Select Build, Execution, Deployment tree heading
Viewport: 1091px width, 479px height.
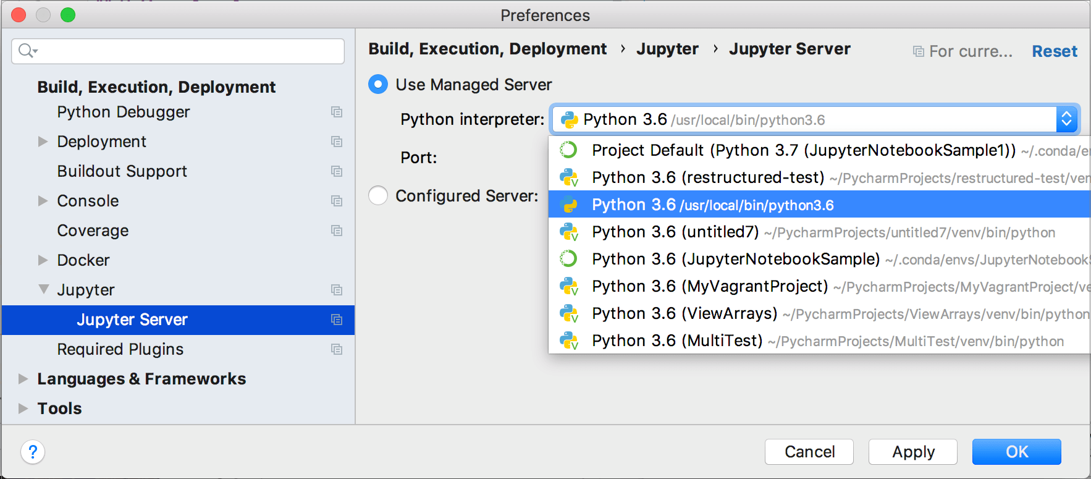pyautogui.click(x=156, y=87)
